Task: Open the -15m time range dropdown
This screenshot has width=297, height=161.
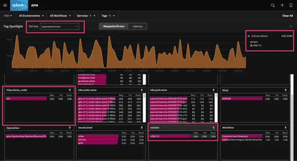Action: (8, 16)
